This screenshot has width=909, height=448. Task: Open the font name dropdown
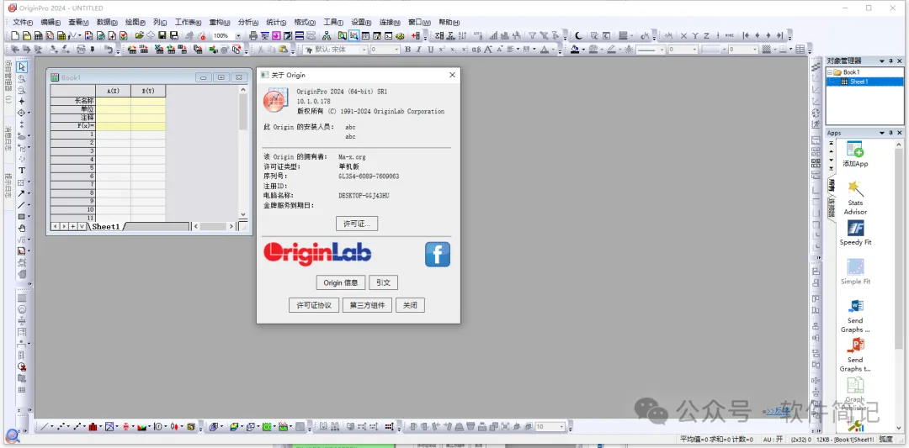(364, 50)
